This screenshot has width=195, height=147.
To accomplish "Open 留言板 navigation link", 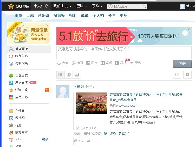I will pyautogui.click(x=59, y=16).
